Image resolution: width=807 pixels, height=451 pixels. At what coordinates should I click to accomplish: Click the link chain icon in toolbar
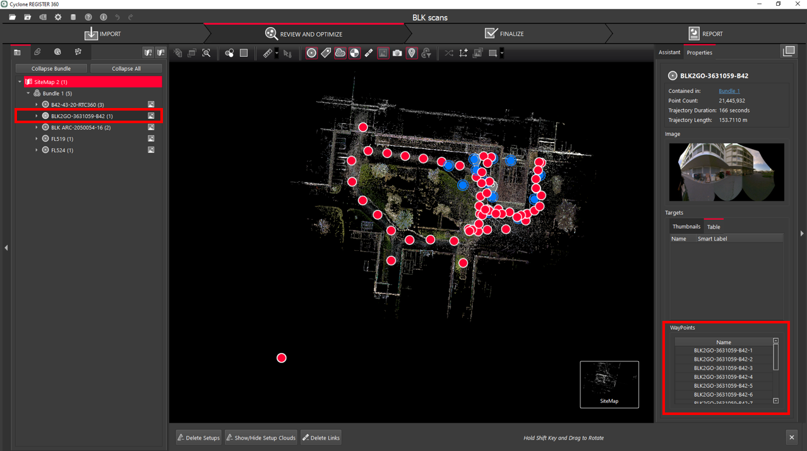tap(369, 54)
